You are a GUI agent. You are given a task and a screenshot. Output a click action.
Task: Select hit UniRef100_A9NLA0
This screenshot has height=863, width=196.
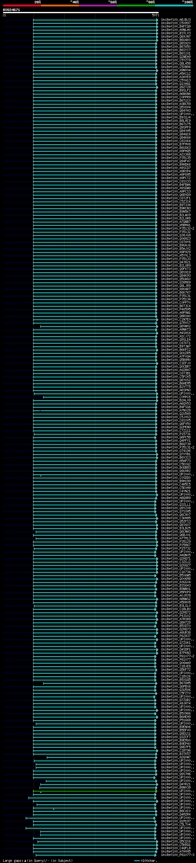[x=176, y=30]
